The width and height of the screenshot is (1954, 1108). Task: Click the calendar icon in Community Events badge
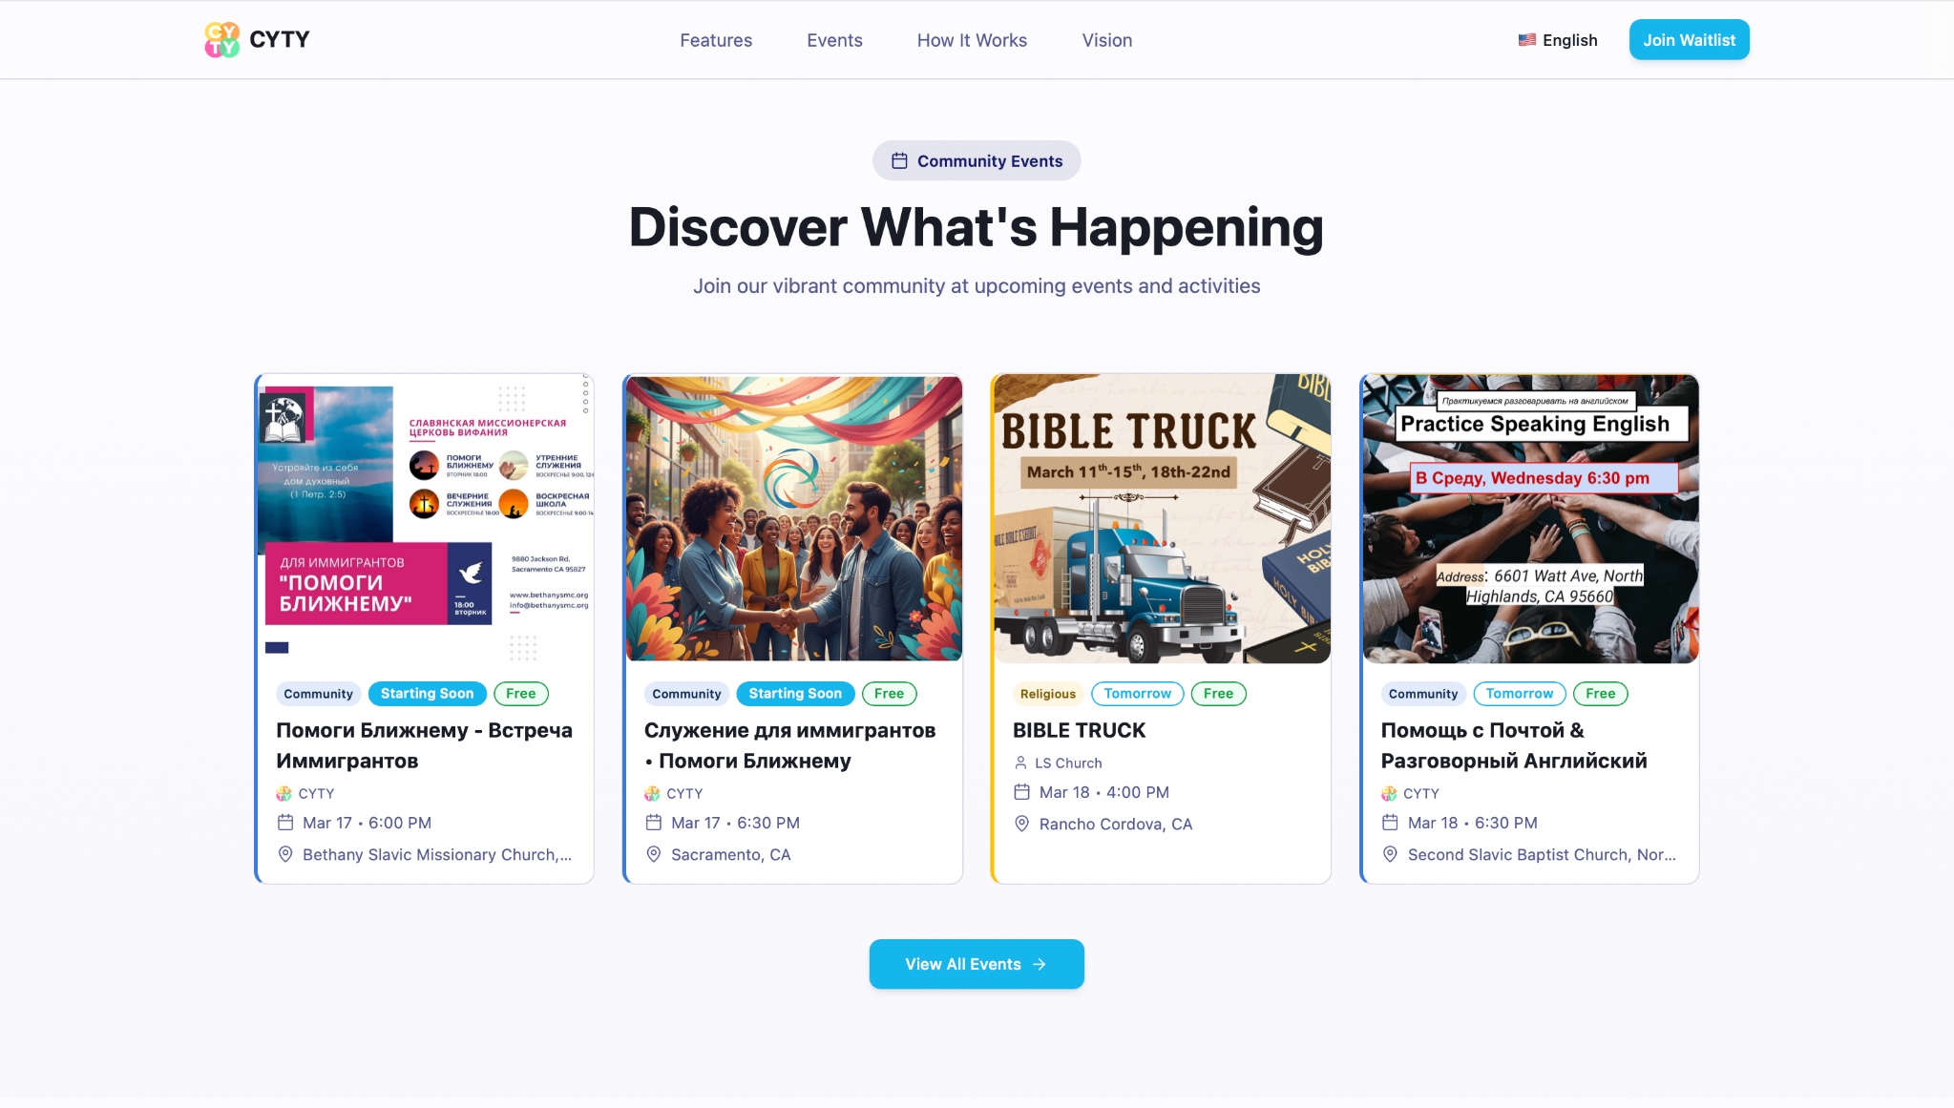tap(899, 161)
